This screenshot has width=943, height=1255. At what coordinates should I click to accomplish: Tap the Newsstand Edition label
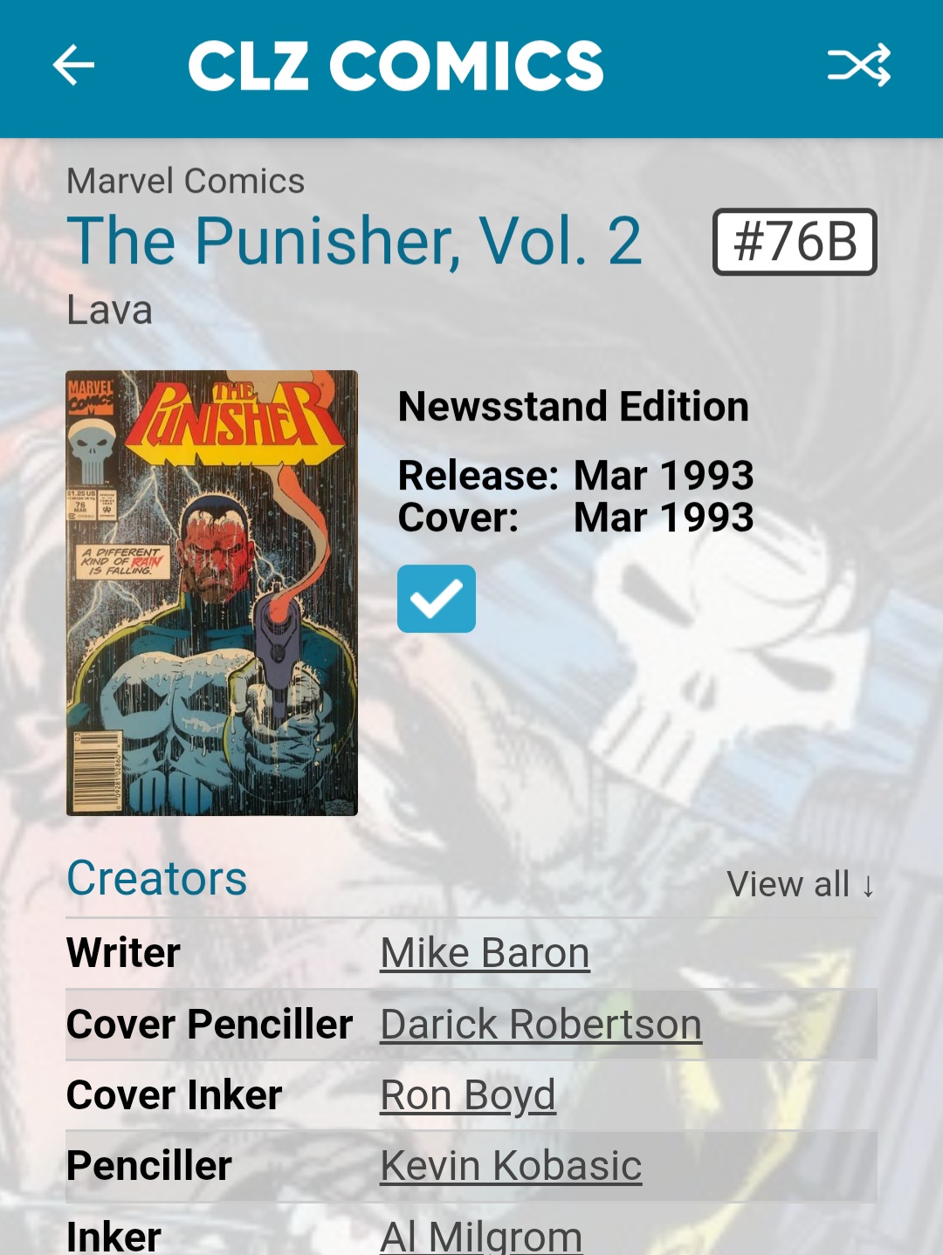574,407
